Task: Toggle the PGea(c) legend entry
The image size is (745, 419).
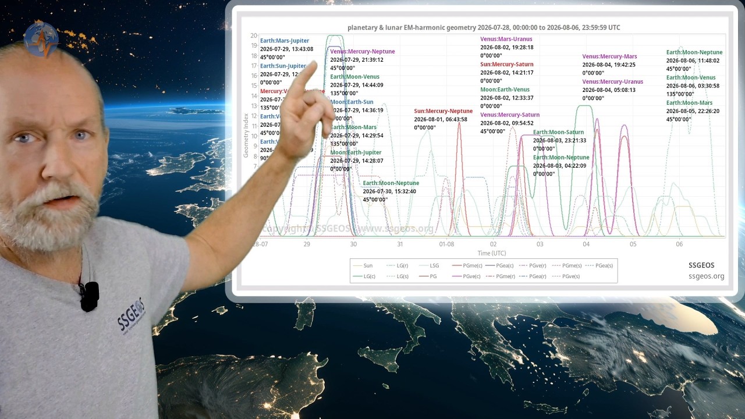Action: (x=499, y=265)
